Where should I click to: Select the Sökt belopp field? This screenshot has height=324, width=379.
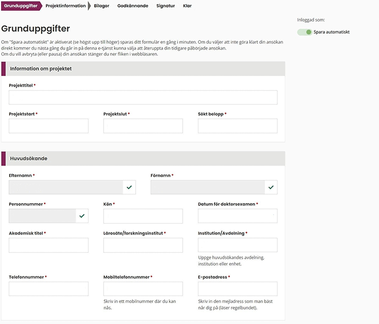click(237, 126)
